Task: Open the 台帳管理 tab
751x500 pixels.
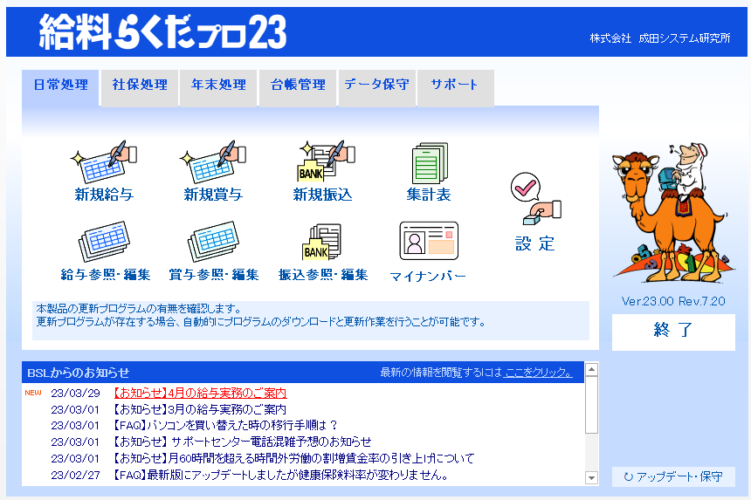Action: click(x=298, y=86)
